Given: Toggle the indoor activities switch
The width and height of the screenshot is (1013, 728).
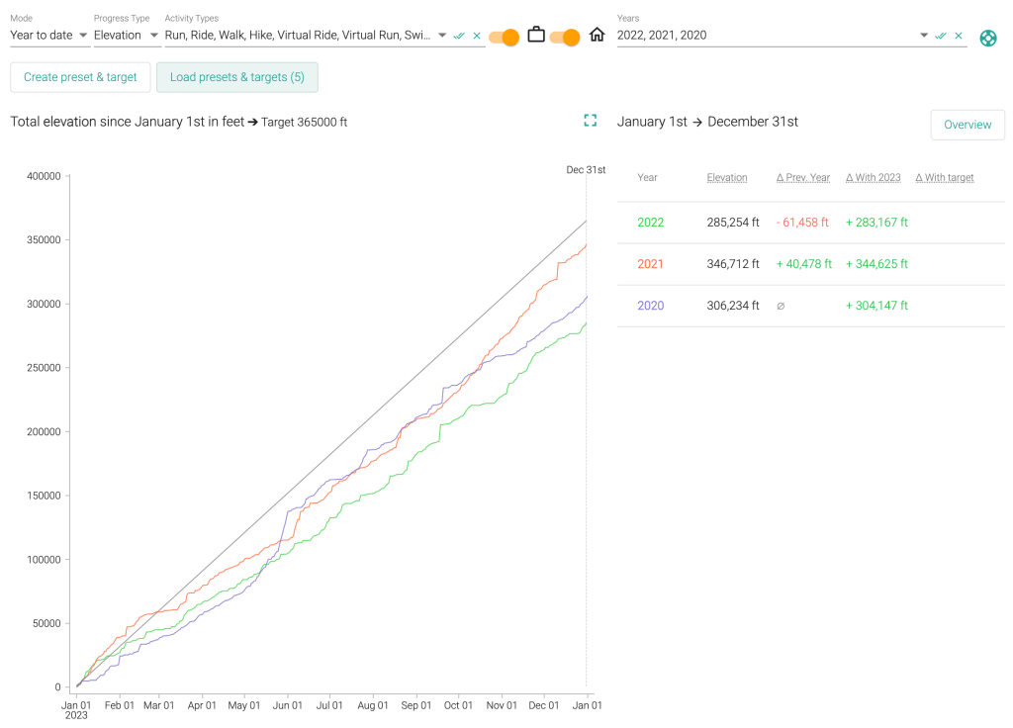Looking at the screenshot, I should coord(565,37).
